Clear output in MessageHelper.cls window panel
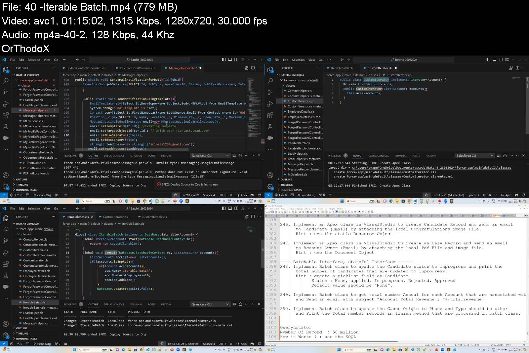The image size is (529, 353). point(234,155)
